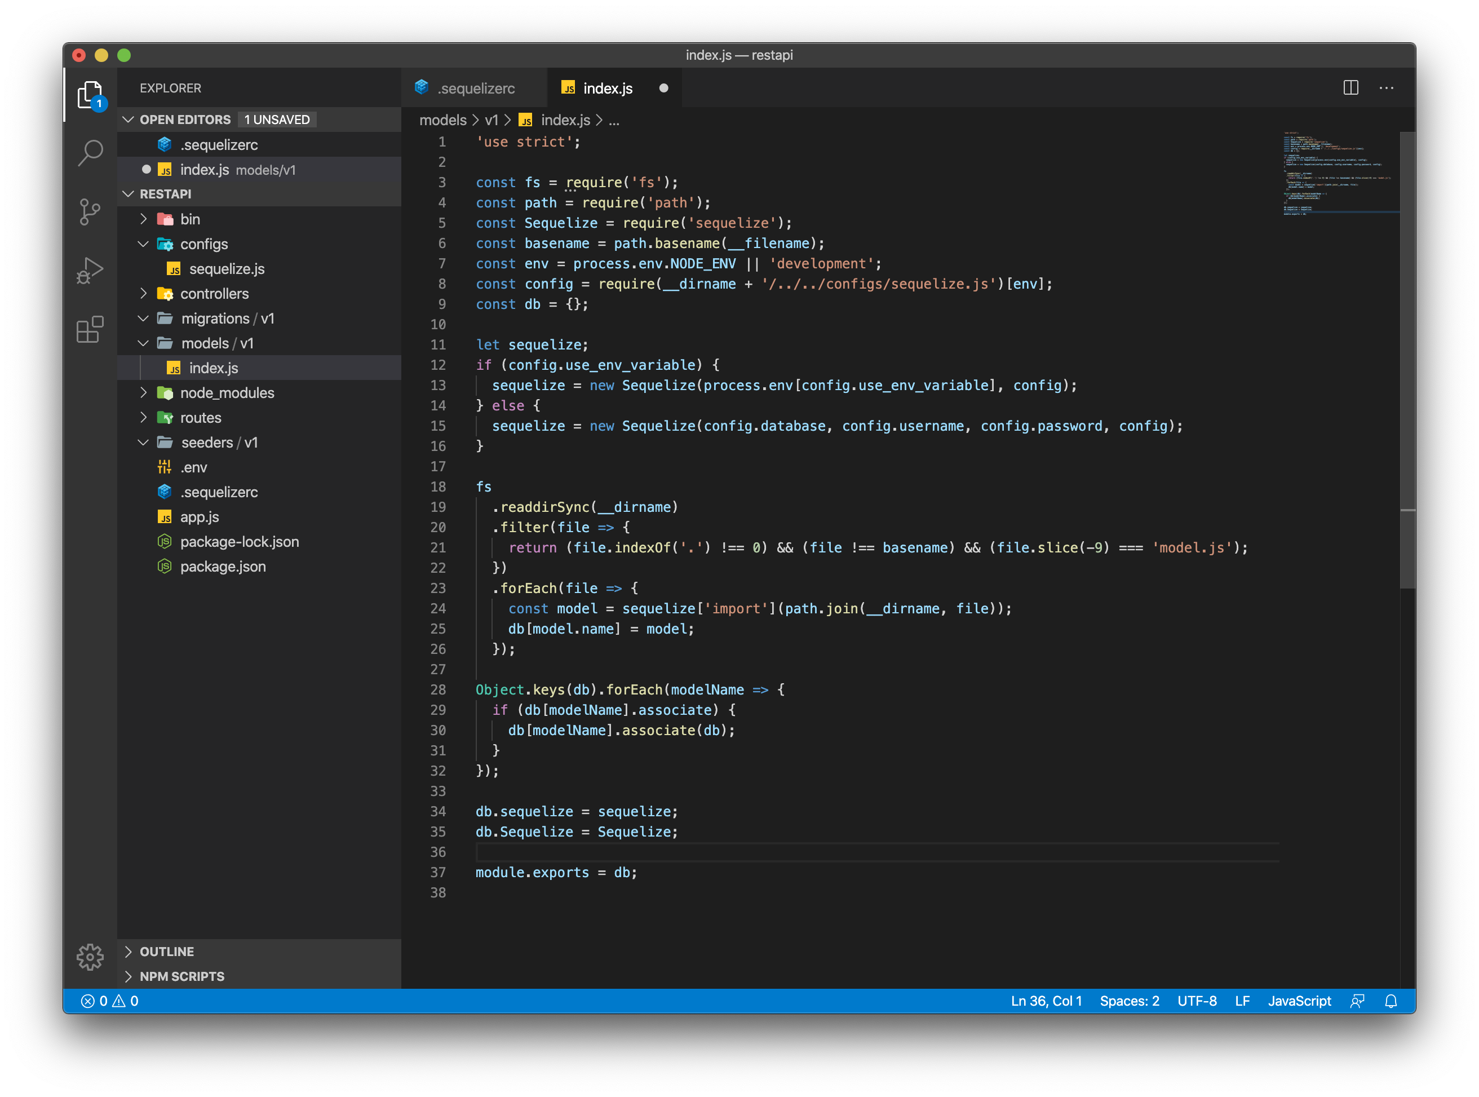
Task: Open the notifications bell in status bar
Action: coord(1391,1001)
